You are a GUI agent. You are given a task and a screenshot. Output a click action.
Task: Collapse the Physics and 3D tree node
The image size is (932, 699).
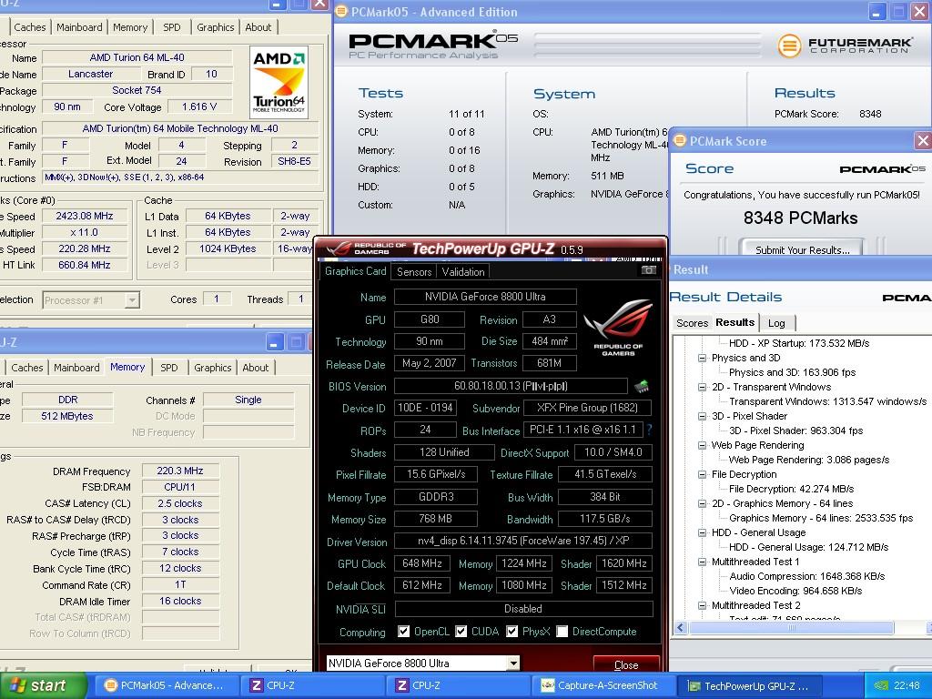(x=702, y=358)
